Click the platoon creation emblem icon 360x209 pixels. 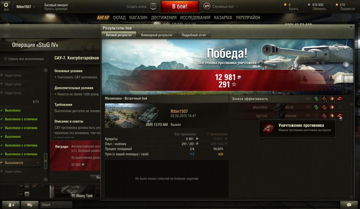[153, 6]
